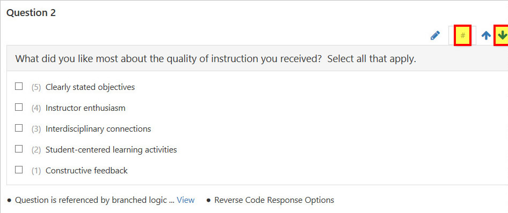508x213 pixels.
Task: Move Question 2 up with blue arrow
Action: [x=485, y=35]
